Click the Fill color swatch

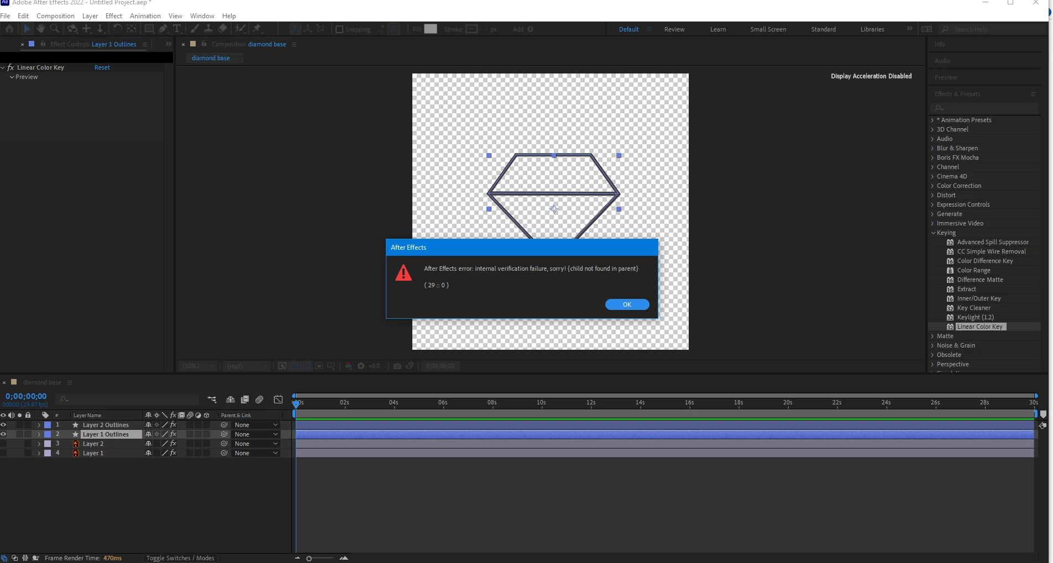431,29
